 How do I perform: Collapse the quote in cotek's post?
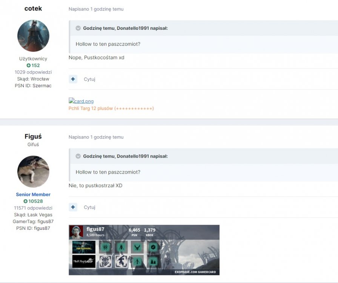coord(78,28)
